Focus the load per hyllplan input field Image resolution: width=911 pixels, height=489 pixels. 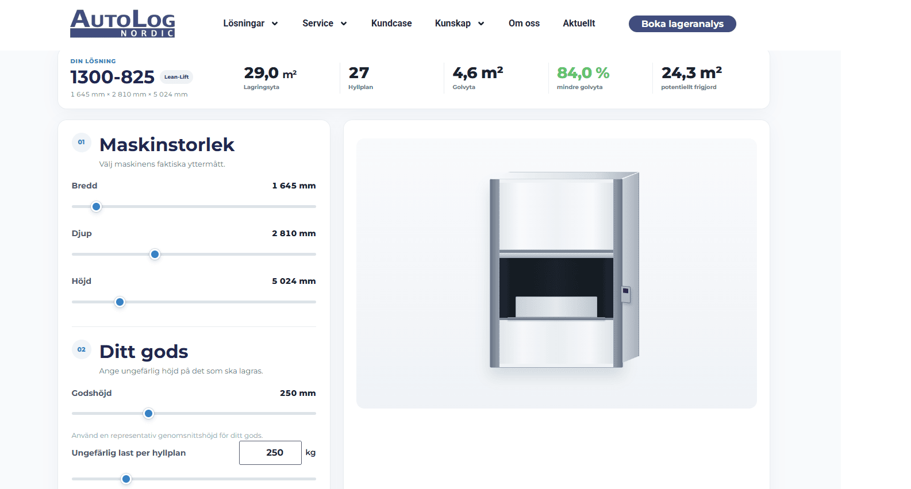pos(270,453)
